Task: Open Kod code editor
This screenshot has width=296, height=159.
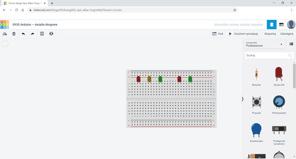Action: pyautogui.click(x=218, y=34)
